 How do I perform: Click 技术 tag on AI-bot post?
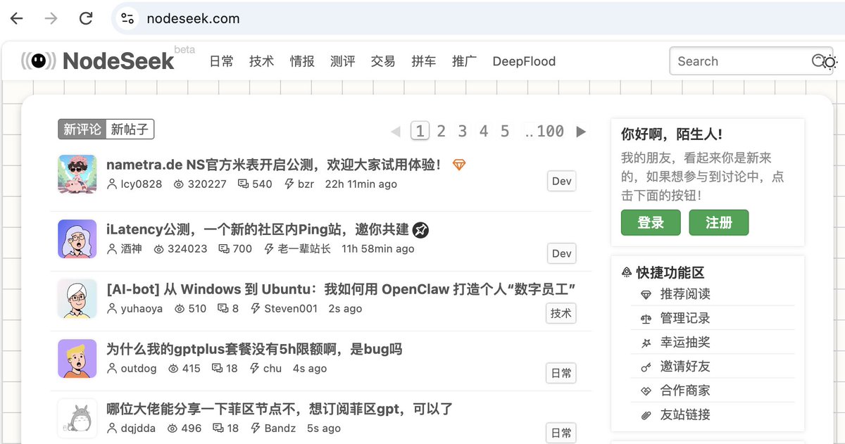[x=561, y=313]
